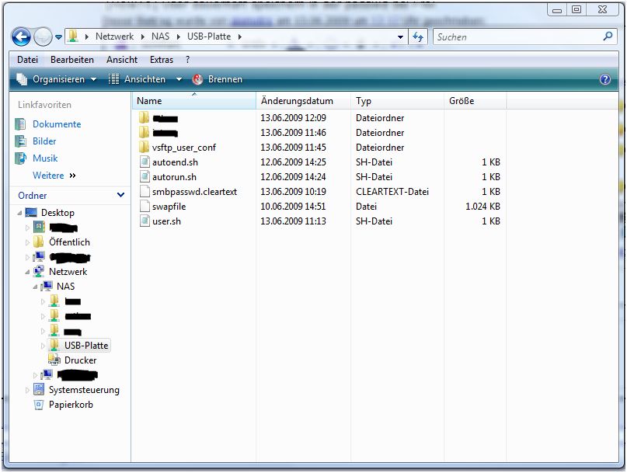Viewport: 627px width, 473px height.
Task: Collapse the Ordner pane chevron
Action: pyautogui.click(x=120, y=196)
